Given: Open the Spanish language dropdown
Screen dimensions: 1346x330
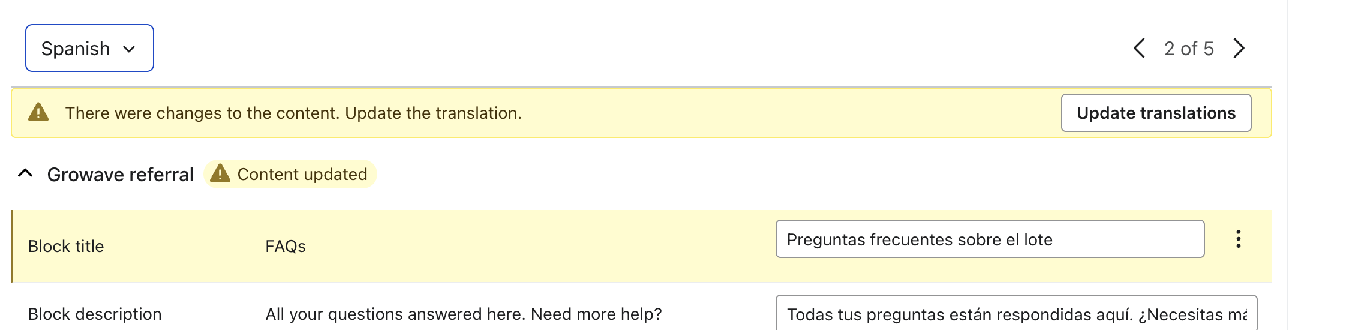Looking at the screenshot, I should 89,48.
